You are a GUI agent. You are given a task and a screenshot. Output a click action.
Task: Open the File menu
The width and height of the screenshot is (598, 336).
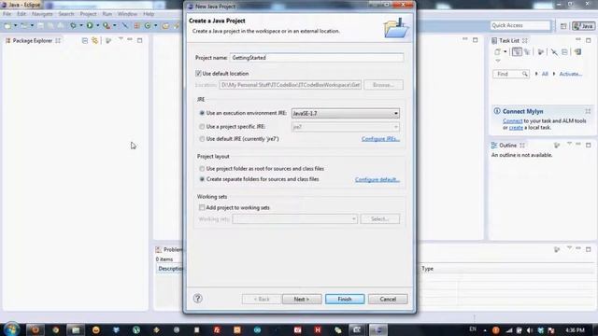(x=7, y=14)
